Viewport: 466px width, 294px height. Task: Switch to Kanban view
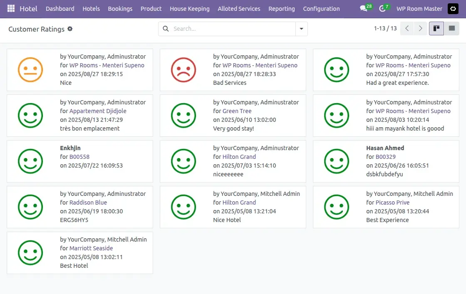pyautogui.click(x=436, y=28)
